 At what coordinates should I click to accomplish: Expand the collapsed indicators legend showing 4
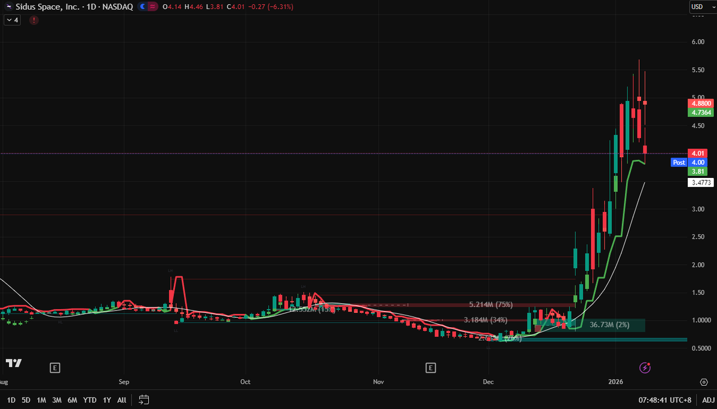(x=13, y=20)
